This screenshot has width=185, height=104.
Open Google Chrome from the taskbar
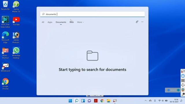[102, 101]
